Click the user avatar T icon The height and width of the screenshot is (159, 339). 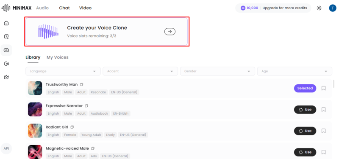[x=333, y=8]
